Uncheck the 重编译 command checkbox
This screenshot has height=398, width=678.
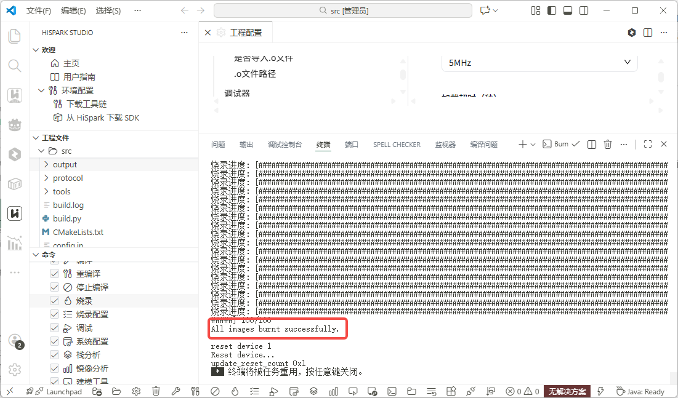tap(54, 274)
